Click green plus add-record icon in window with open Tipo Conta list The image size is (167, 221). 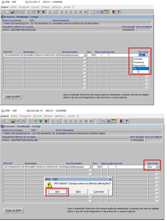(38, 12)
